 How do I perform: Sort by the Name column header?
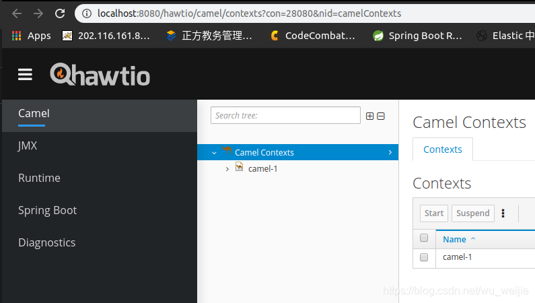tap(454, 240)
